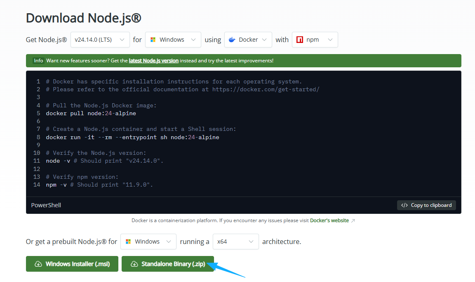Screen dimensions: 475x282
Task: Click the download icon on Windows Installer button
Action: 38,264
